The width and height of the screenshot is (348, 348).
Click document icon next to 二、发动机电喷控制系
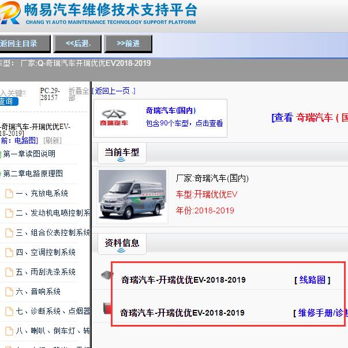click(9, 213)
